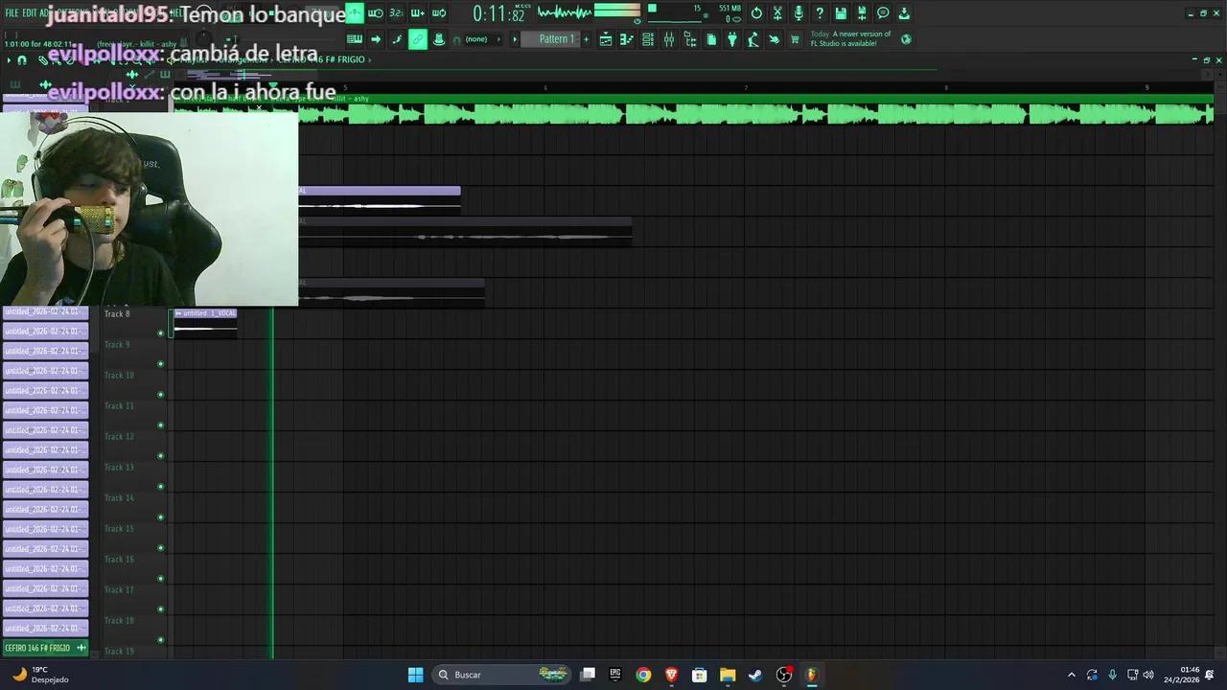Image resolution: width=1227 pixels, height=690 pixels.
Task: Open the Playlist view icon
Action: tap(605, 38)
